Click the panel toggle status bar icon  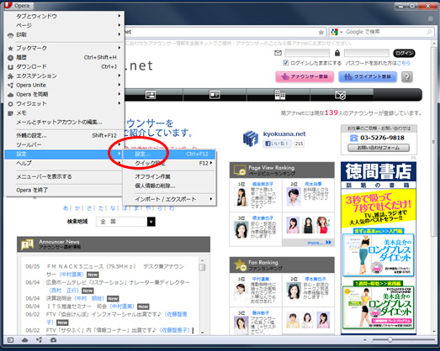point(10,340)
